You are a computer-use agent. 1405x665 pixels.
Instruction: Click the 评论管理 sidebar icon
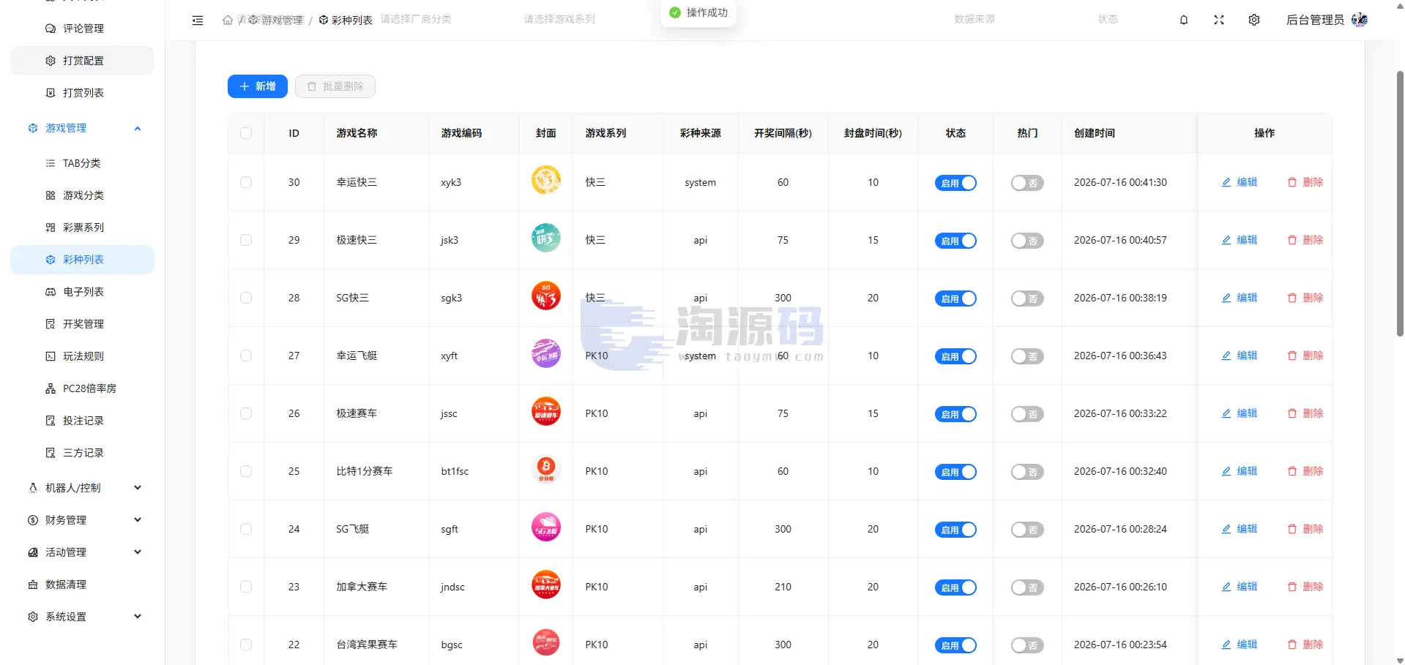coord(51,29)
